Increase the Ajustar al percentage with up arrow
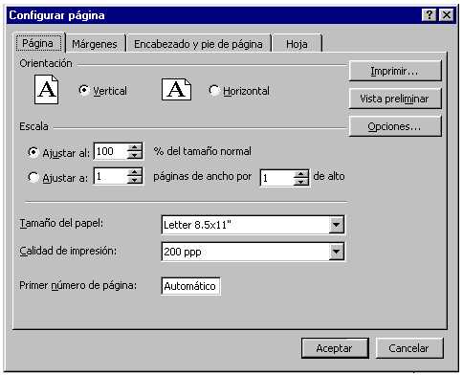 (135, 147)
